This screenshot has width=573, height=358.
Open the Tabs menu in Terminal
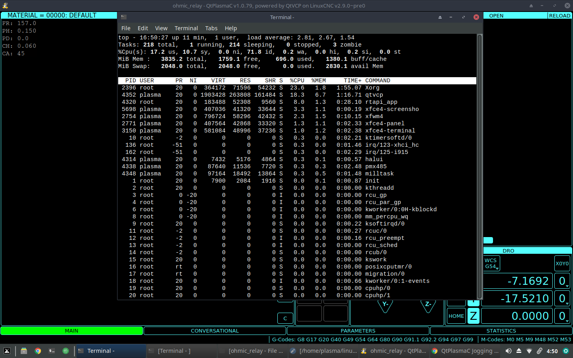coord(211,28)
